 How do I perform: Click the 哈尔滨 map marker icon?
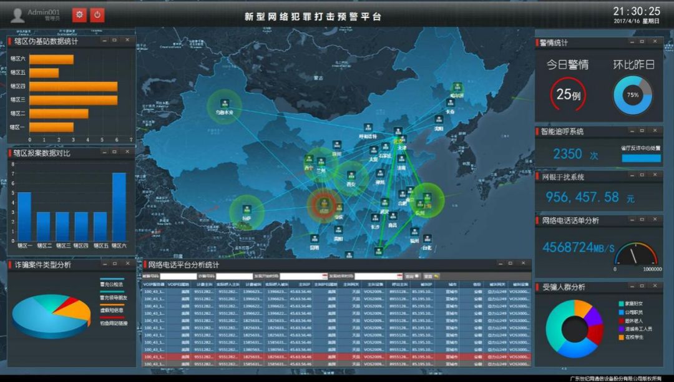[x=459, y=87]
